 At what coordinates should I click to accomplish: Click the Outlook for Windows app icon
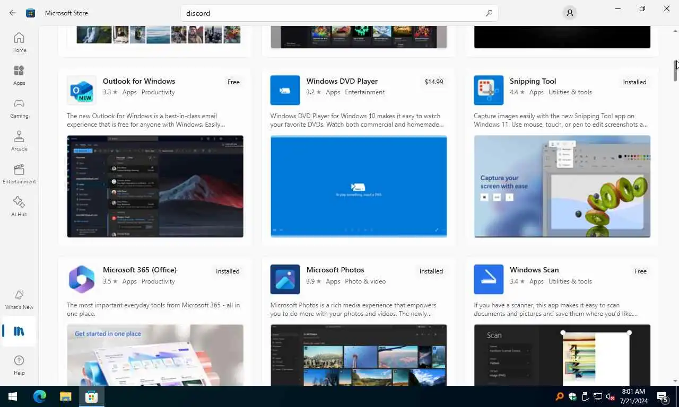(82, 90)
